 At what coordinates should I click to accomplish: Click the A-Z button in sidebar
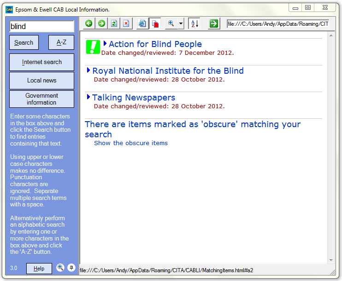click(61, 42)
